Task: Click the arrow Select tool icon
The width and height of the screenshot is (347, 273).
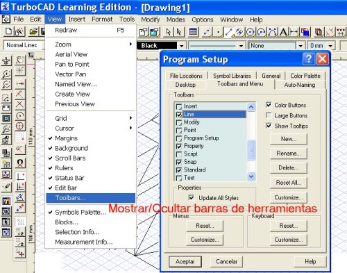Action: 168,32
